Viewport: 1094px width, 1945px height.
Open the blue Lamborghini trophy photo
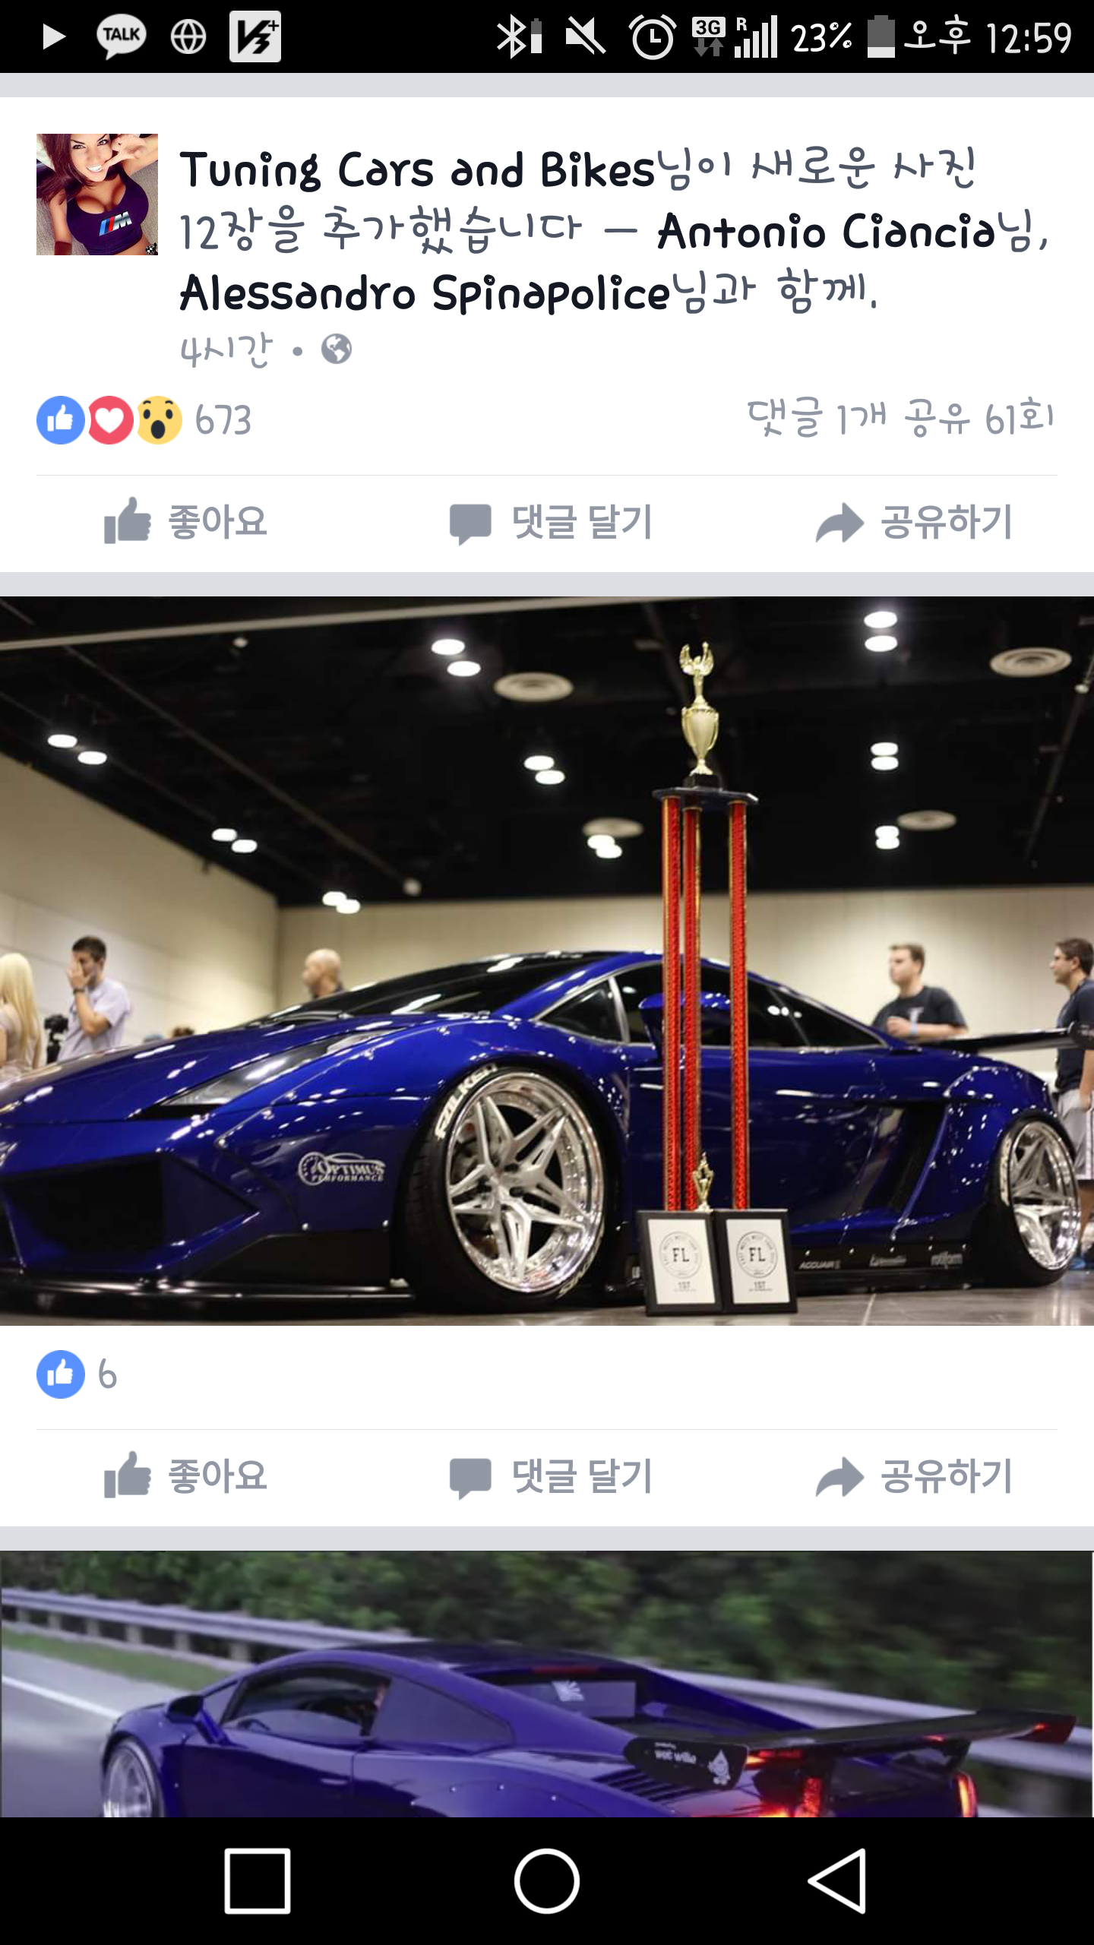[x=547, y=961]
